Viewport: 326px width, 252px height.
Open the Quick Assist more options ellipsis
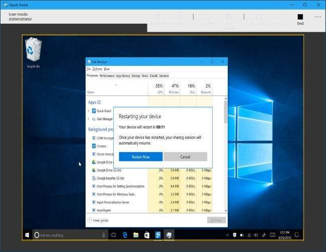[317, 17]
